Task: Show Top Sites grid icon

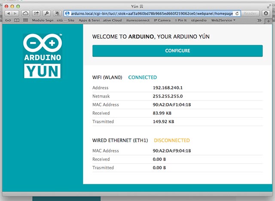Action: pyautogui.click(x=26, y=20)
